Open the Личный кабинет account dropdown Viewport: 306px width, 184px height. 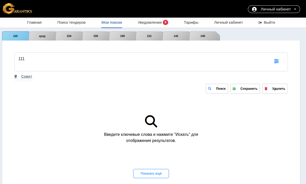[x=274, y=9]
